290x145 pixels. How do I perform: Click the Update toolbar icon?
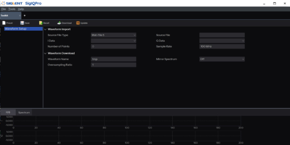(x=78, y=23)
